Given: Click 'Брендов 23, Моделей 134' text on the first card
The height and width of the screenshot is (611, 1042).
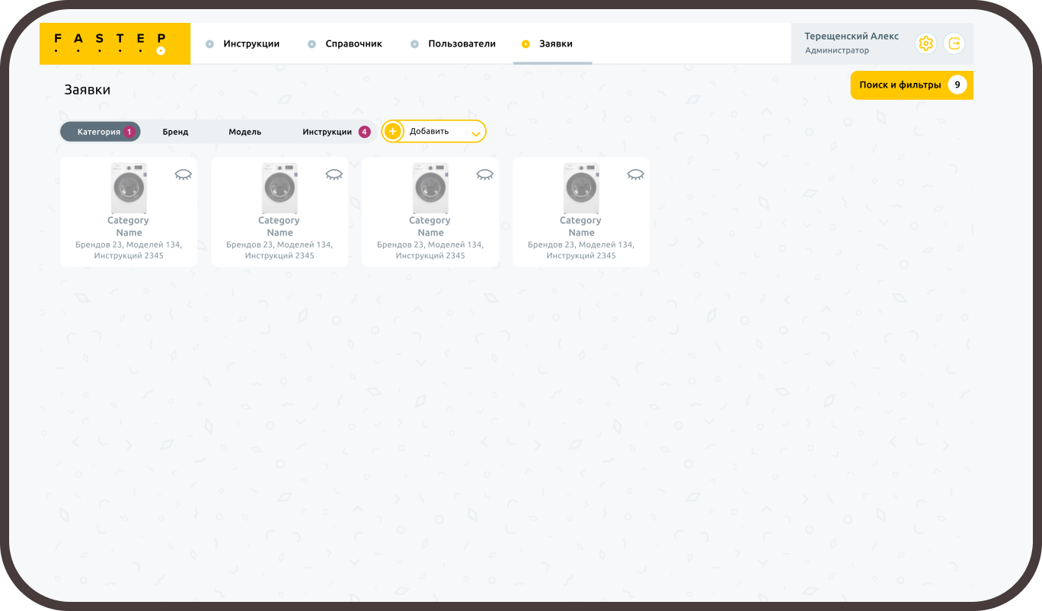Looking at the screenshot, I should (x=129, y=245).
